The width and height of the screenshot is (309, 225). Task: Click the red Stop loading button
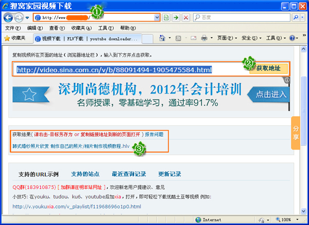(185, 17)
